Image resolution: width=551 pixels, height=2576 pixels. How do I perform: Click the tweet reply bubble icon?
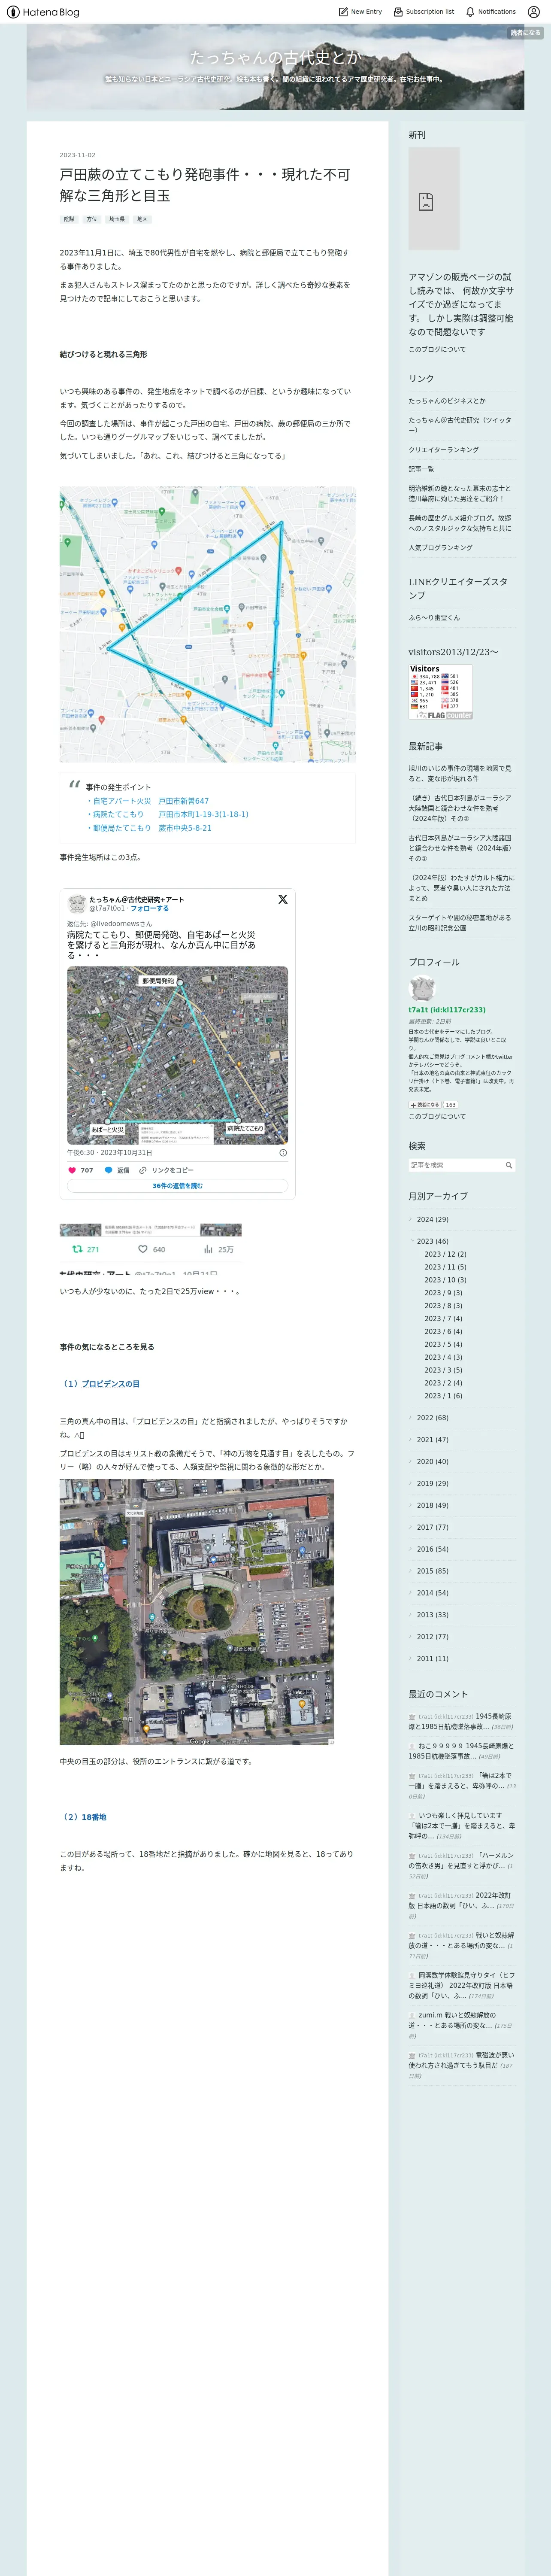tap(109, 1170)
